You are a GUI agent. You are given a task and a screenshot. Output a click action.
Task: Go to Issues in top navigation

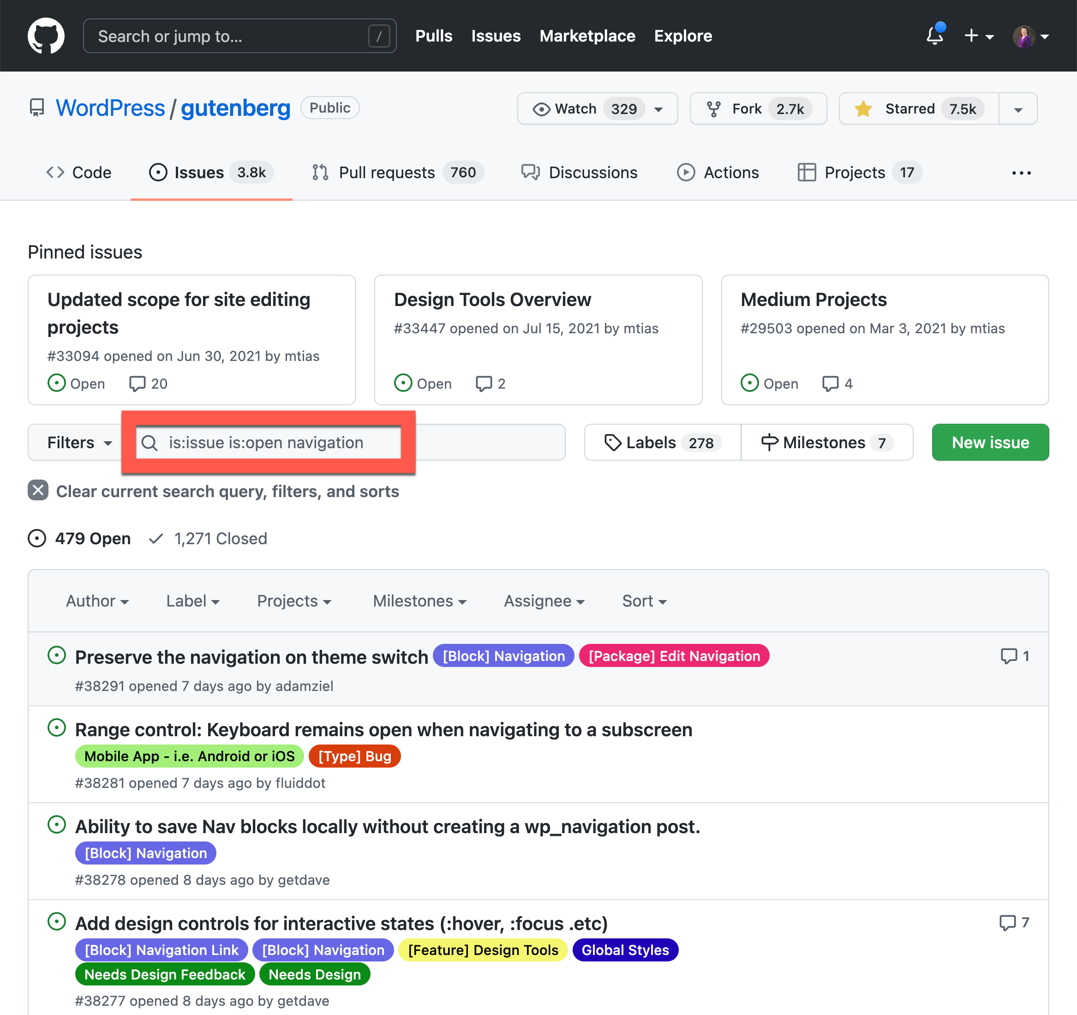(x=496, y=36)
